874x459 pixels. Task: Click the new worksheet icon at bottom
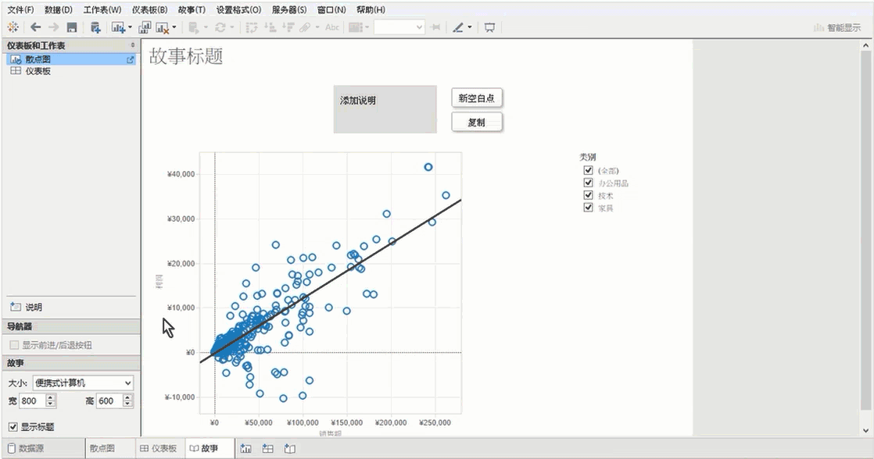click(246, 449)
